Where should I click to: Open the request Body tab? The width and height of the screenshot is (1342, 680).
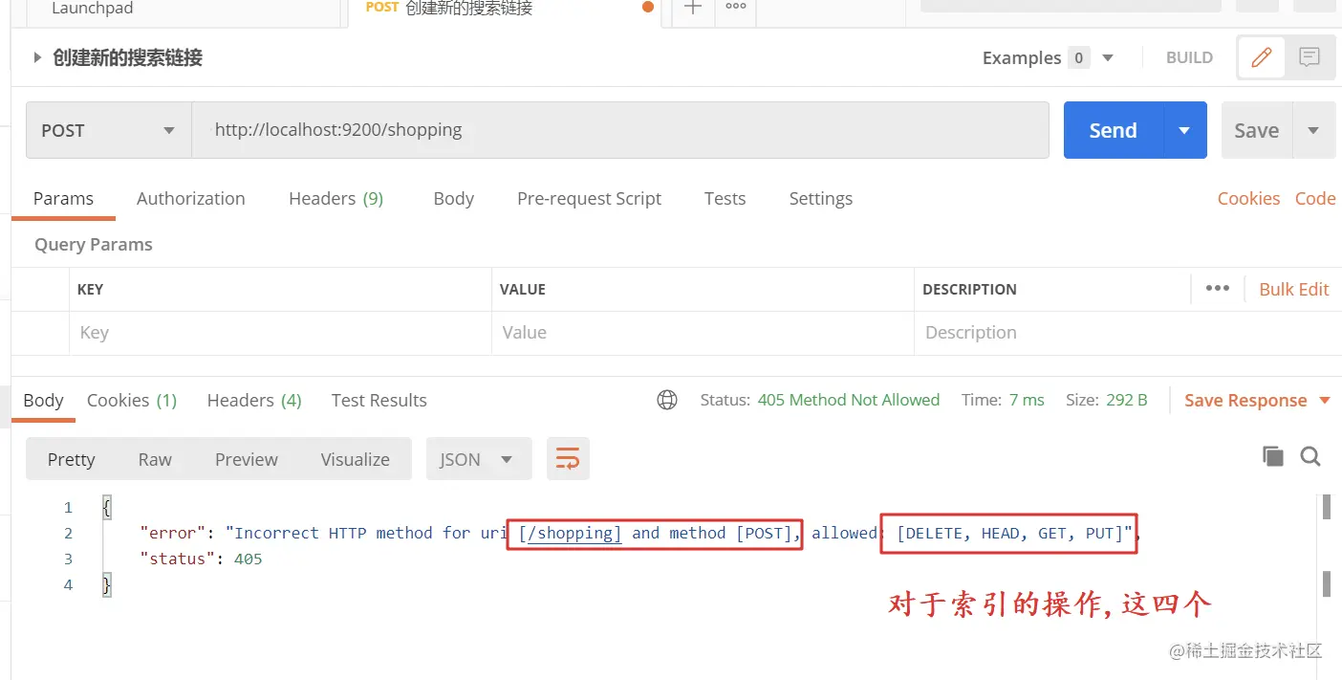point(453,198)
